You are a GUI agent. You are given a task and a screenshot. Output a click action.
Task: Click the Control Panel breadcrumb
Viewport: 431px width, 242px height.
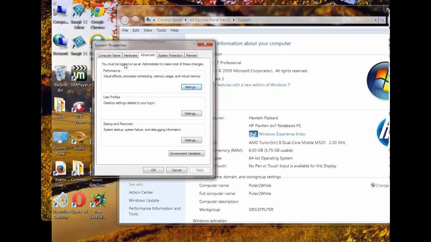coord(170,20)
